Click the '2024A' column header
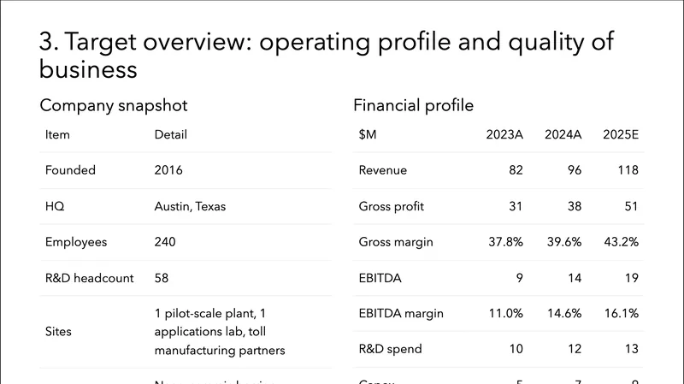The width and height of the screenshot is (684, 384). (x=563, y=134)
